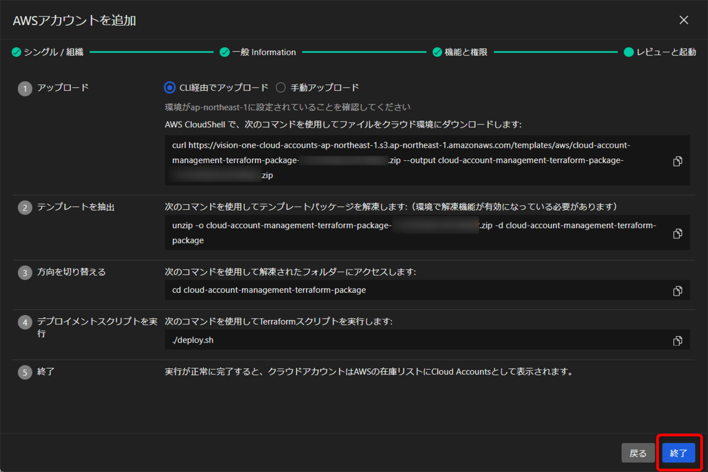Copy the cd folder command
The height and width of the screenshot is (472, 708).
(678, 291)
